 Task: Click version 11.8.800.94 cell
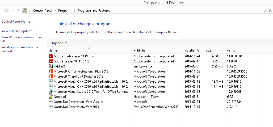[234, 56]
